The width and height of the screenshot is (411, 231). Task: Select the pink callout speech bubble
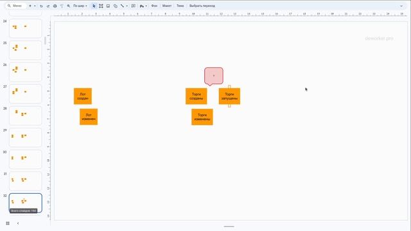click(214, 76)
